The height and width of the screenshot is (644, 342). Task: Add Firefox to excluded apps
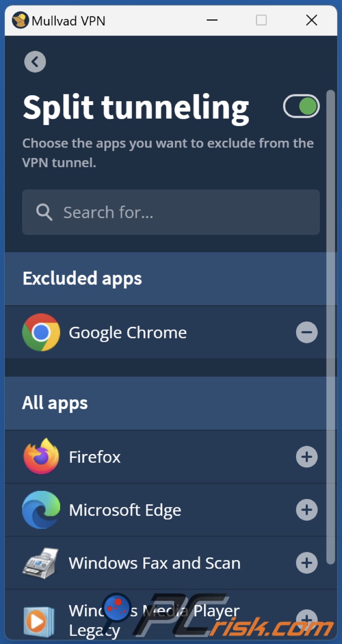point(307,457)
